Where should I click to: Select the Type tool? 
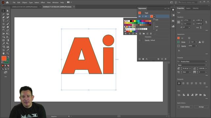(x=4, y=21)
